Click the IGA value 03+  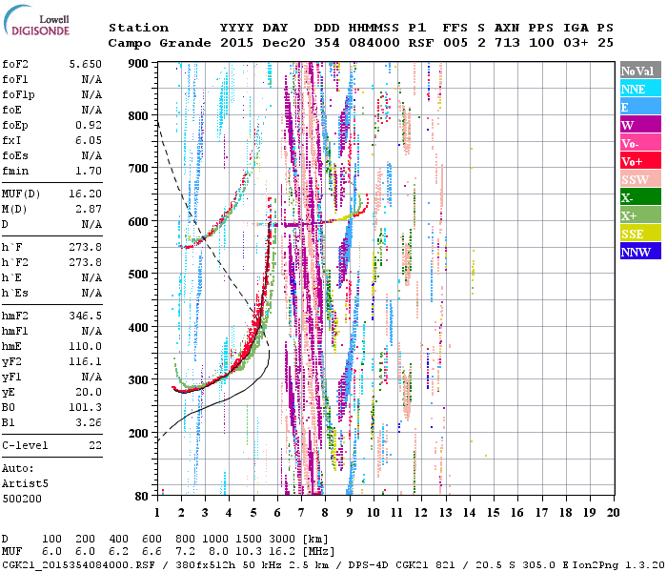pyautogui.click(x=576, y=43)
